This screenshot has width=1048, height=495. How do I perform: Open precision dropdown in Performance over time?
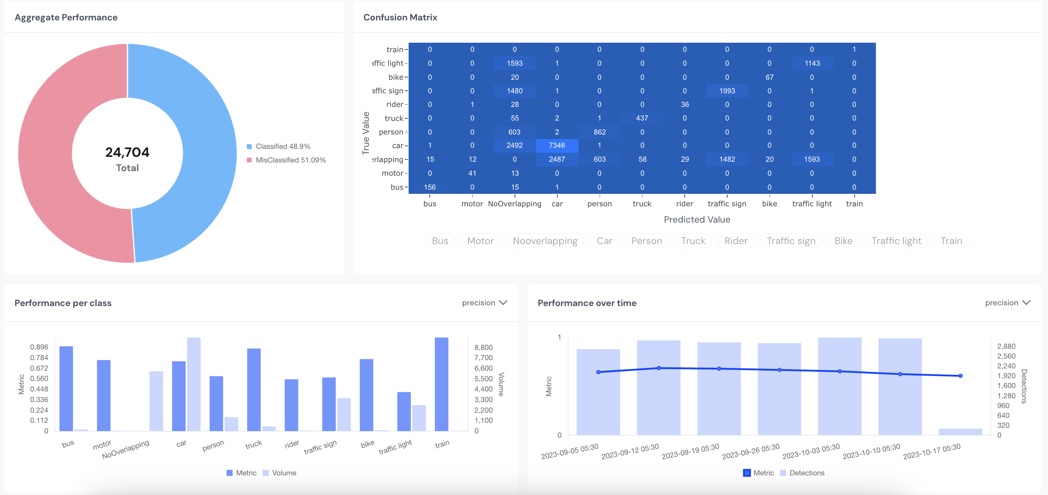[1001, 303]
